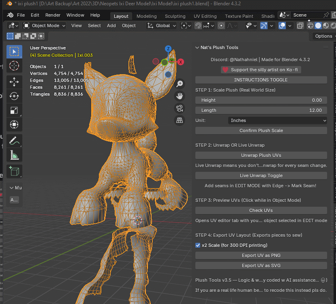Click the zoom magnifier viewport icon

180,84
